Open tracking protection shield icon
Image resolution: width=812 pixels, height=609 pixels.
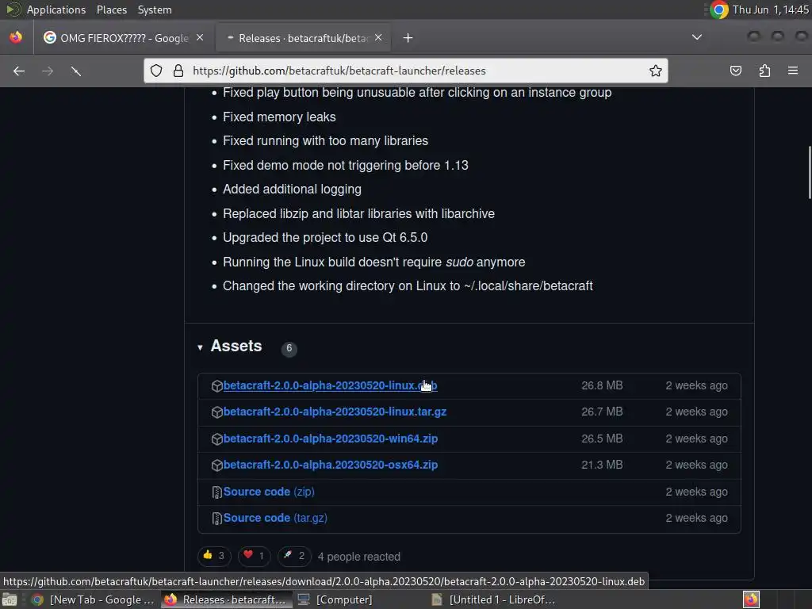(156, 71)
